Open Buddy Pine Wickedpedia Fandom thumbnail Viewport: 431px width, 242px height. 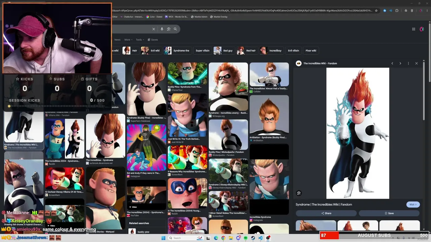pos(228,134)
